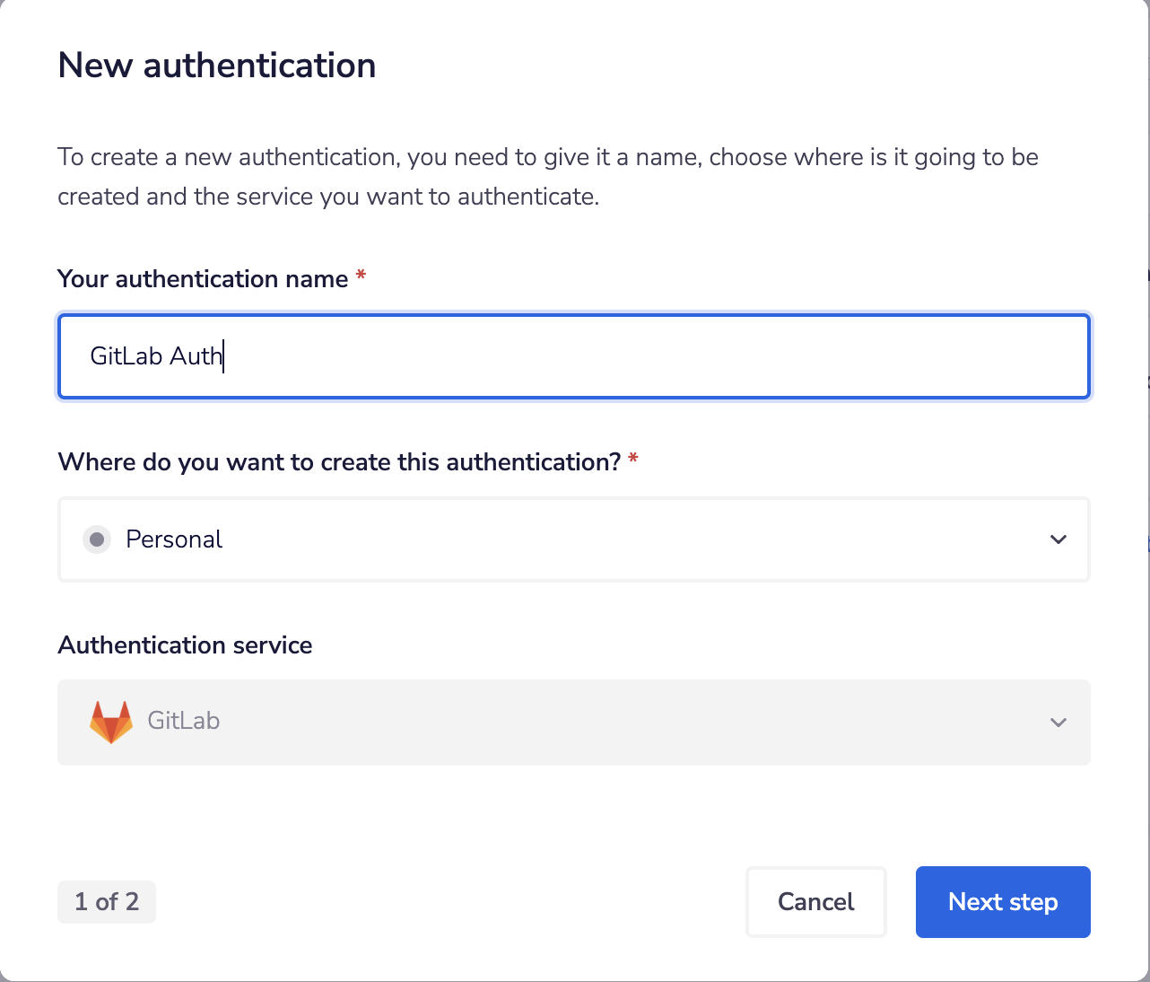
Task: Choose Personal as the authentication location
Action: 174,539
